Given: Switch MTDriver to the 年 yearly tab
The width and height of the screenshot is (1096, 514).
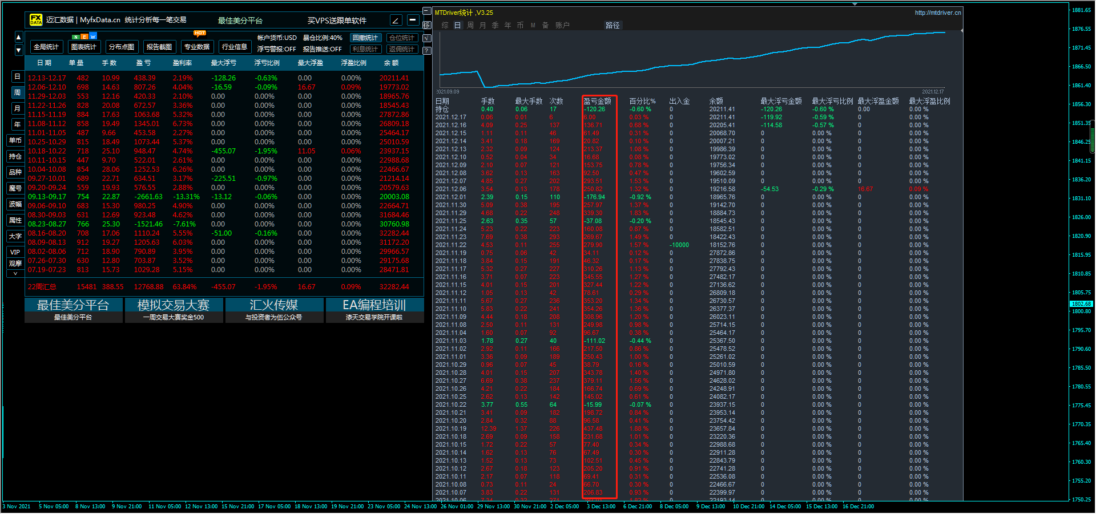Looking at the screenshot, I should pyautogui.click(x=508, y=25).
